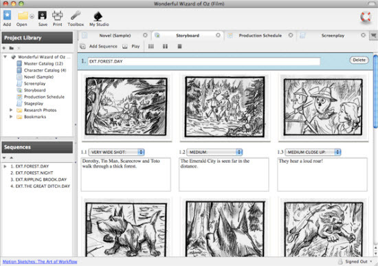
Task: Select the tree trunks sketch panel
Action: click(225, 229)
